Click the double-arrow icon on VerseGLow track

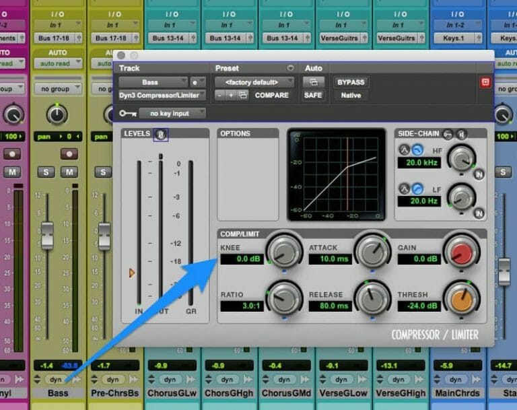[362, 380]
